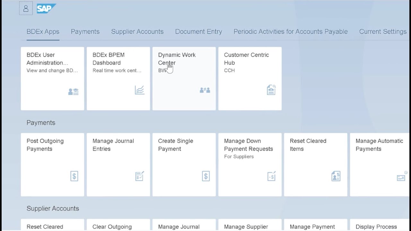Open Reset Cleared tile under Supplier Accounts
Screen dimensions: 411x231
coord(52,225)
